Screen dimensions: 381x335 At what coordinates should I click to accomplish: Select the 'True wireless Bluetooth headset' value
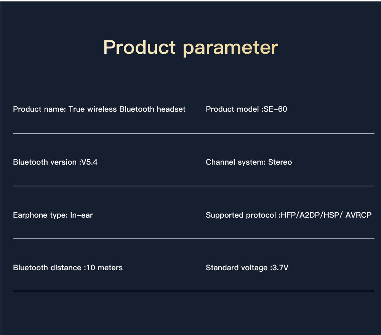[127, 109]
